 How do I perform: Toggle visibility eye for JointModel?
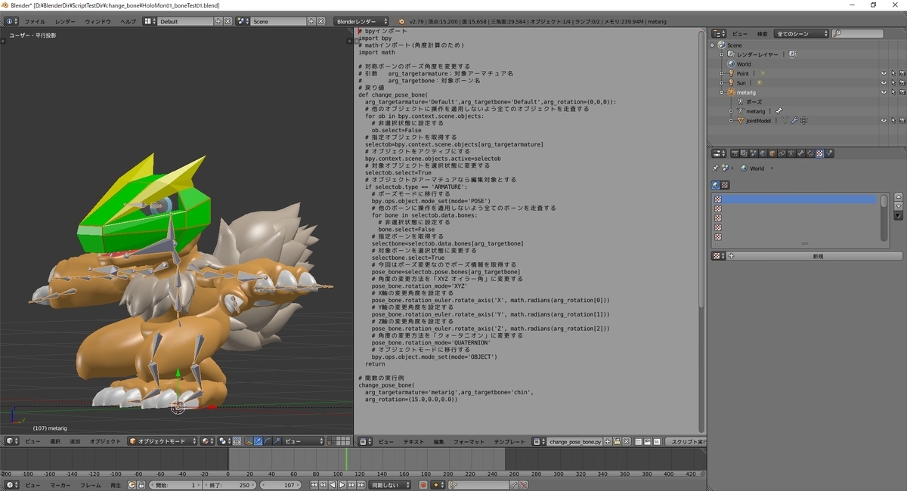click(x=884, y=120)
